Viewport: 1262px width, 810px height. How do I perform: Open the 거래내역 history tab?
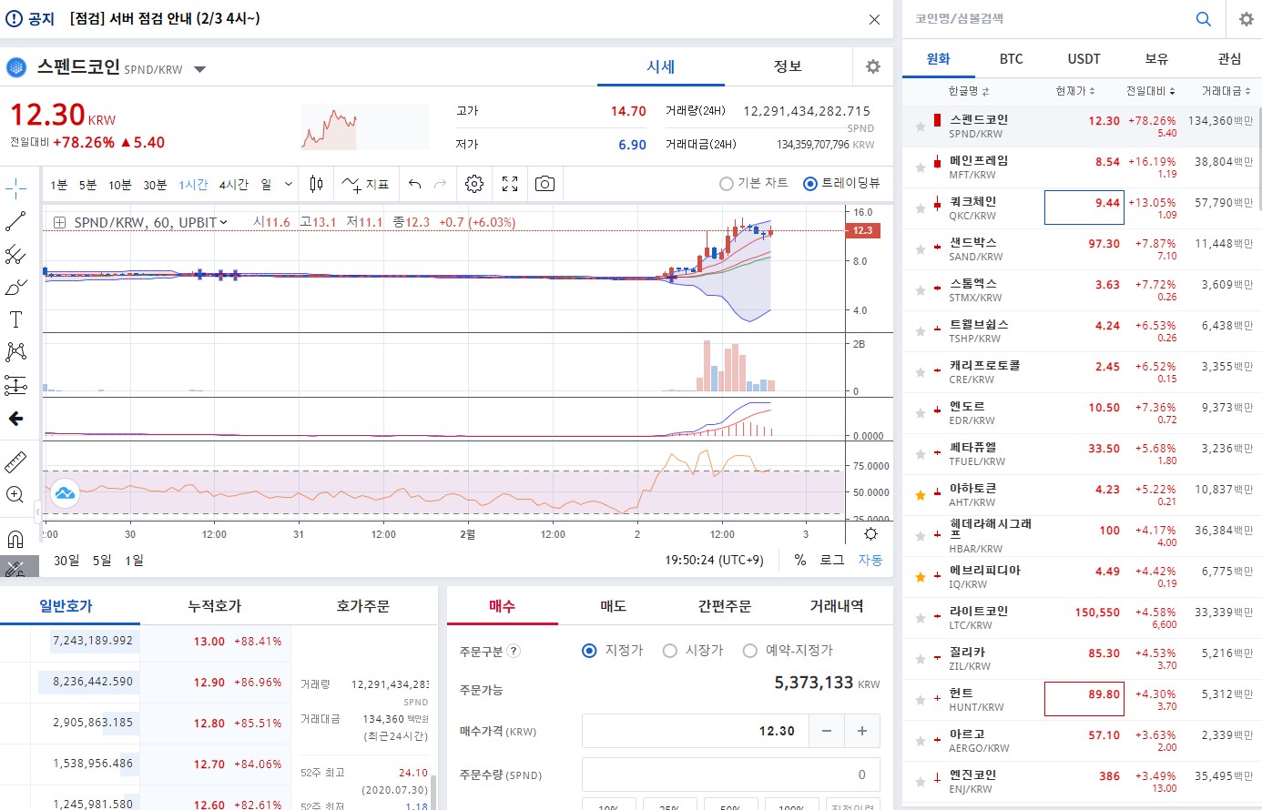(837, 606)
